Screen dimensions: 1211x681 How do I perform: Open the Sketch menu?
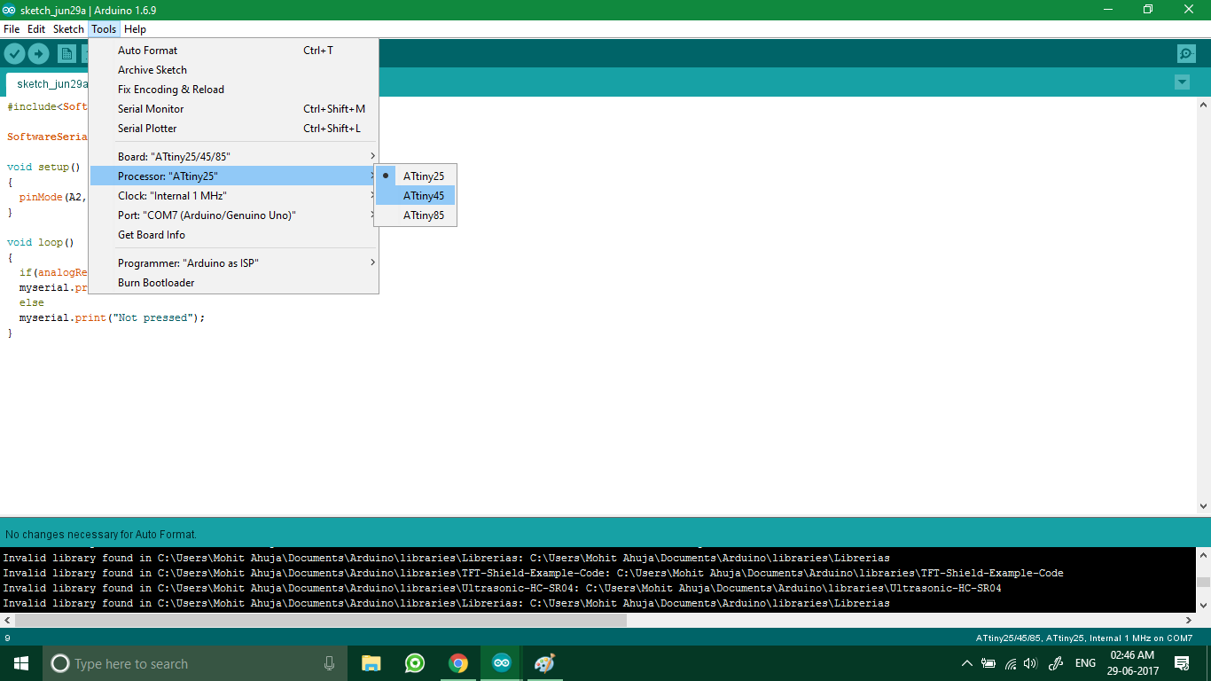[68, 29]
